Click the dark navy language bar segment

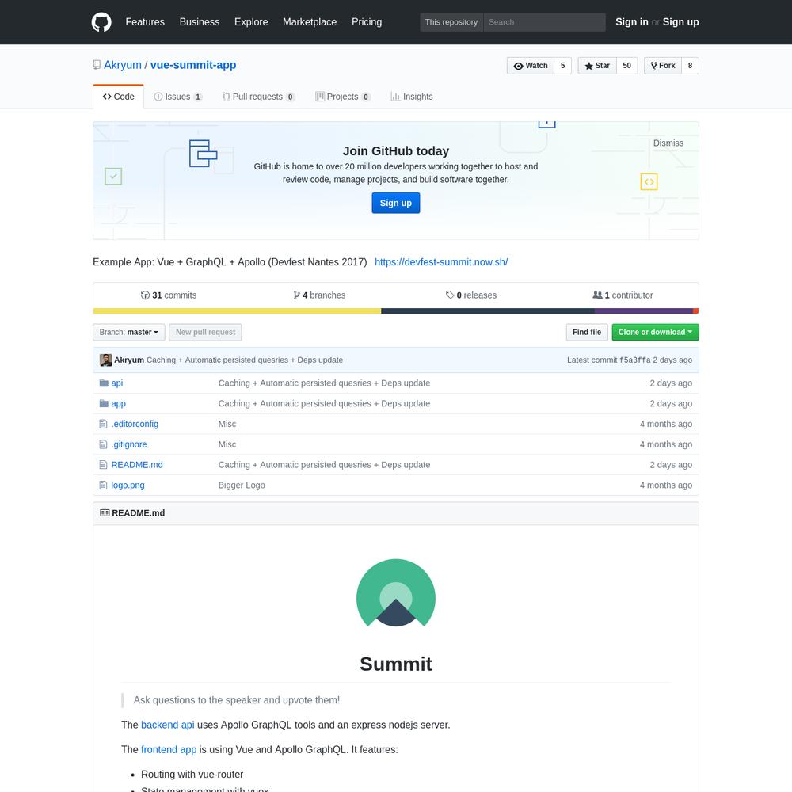(x=487, y=311)
